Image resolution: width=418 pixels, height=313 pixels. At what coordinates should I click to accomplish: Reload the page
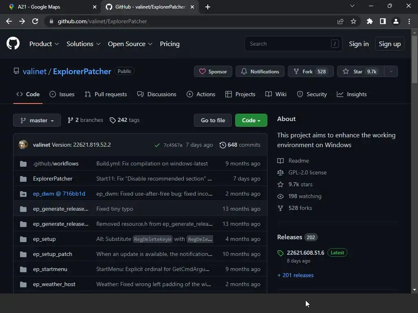coord(35,21)
